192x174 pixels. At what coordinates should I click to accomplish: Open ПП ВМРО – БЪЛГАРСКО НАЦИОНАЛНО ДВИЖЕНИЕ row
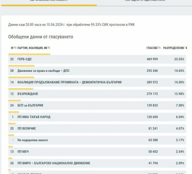pyautogui.click(x=97, y=163)
